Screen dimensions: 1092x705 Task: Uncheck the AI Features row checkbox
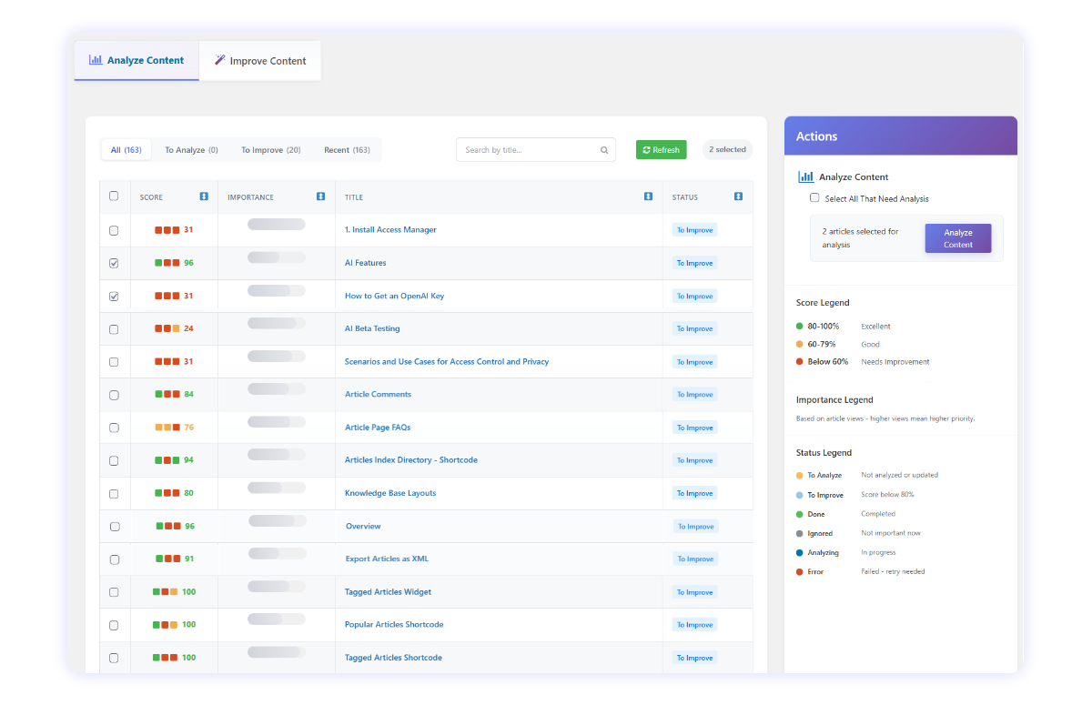[114, 263]
